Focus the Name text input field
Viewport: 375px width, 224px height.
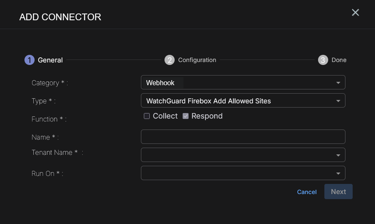click(243, 137)
